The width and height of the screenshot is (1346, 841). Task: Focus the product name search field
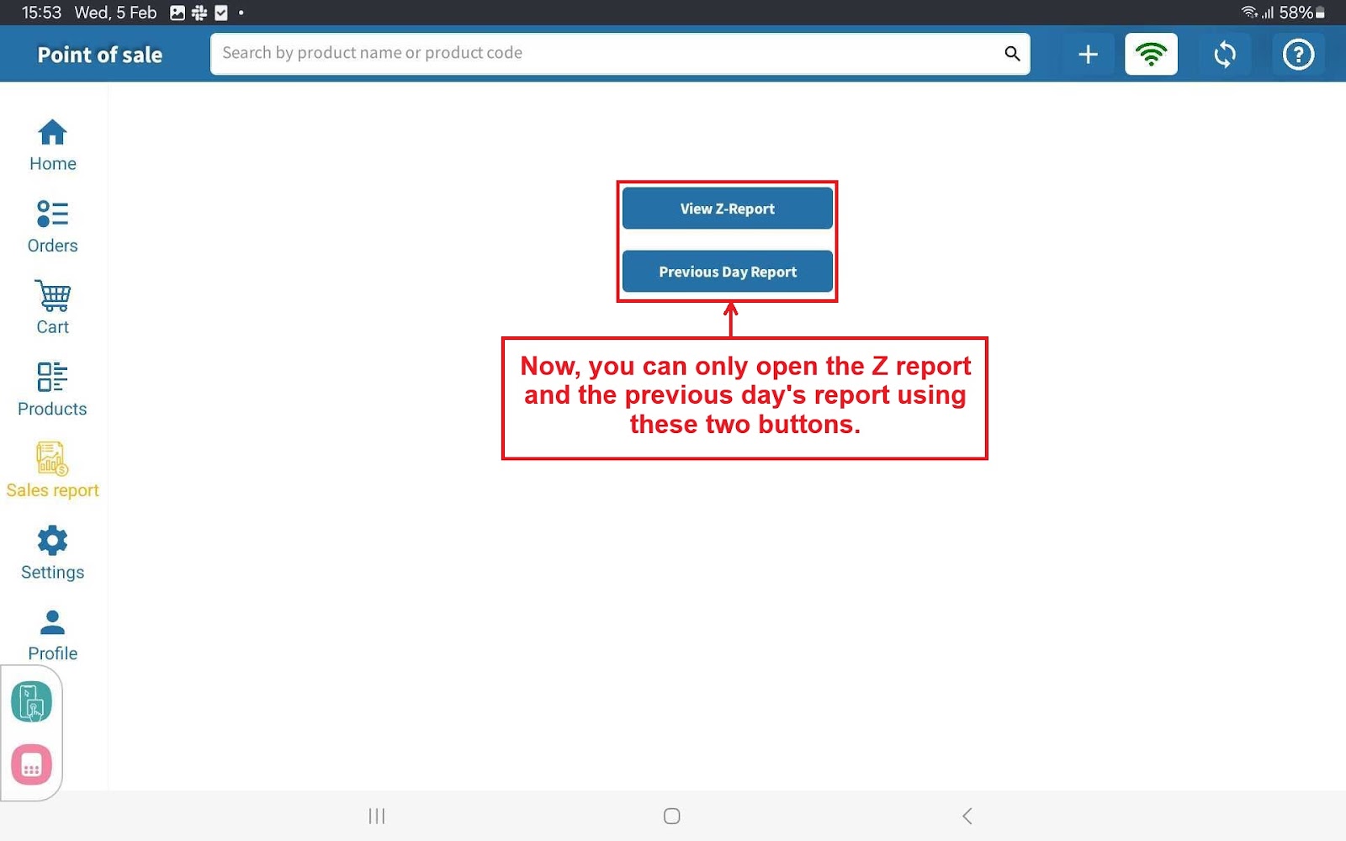pyautogui.click(x=606, y=53)
